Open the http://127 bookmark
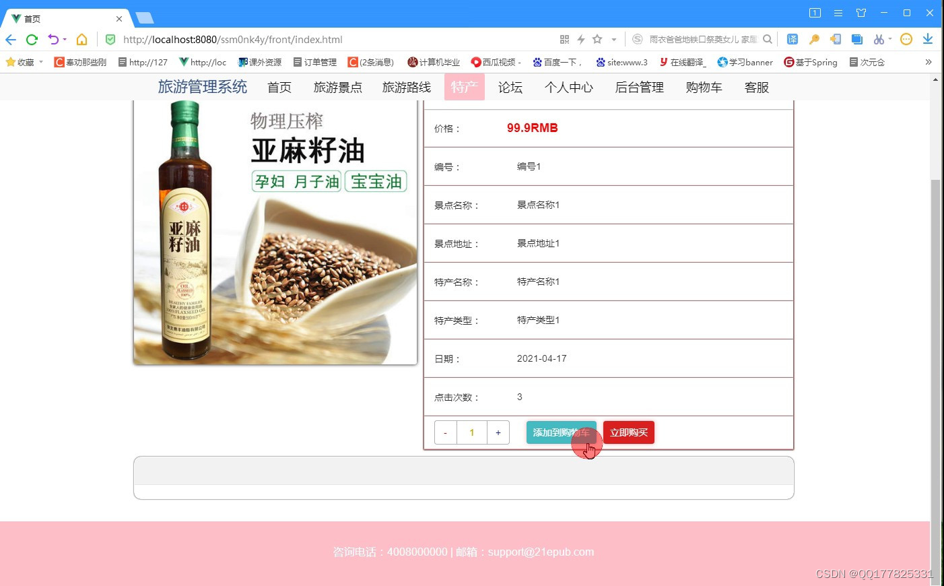944x586 pixels. click(143, 62)
